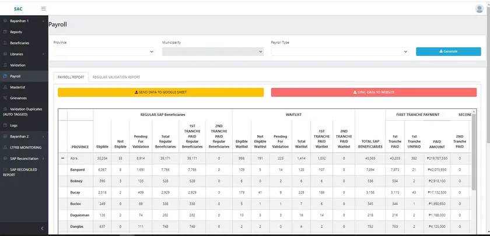This screenshot has height=236, width=490.
Task: Click the PROVINCE column header
Action: tap(80, 147)
